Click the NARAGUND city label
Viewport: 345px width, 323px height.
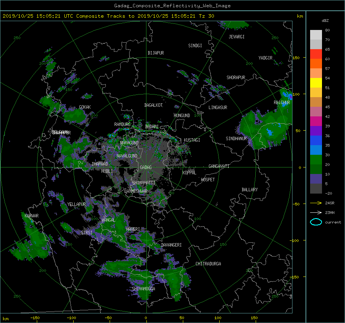point(130,143)
